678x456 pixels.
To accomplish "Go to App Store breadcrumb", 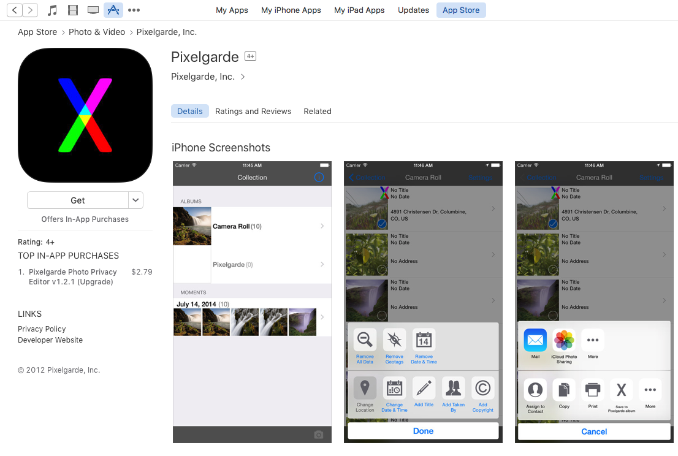I will click(37, 32).
